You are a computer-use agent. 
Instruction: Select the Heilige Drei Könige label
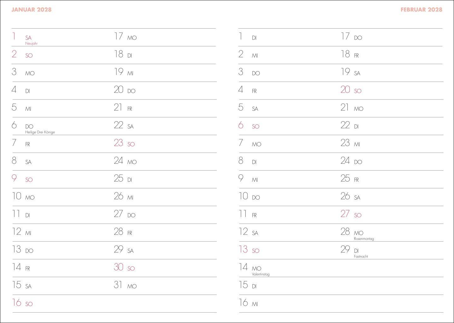pos(40,132)
